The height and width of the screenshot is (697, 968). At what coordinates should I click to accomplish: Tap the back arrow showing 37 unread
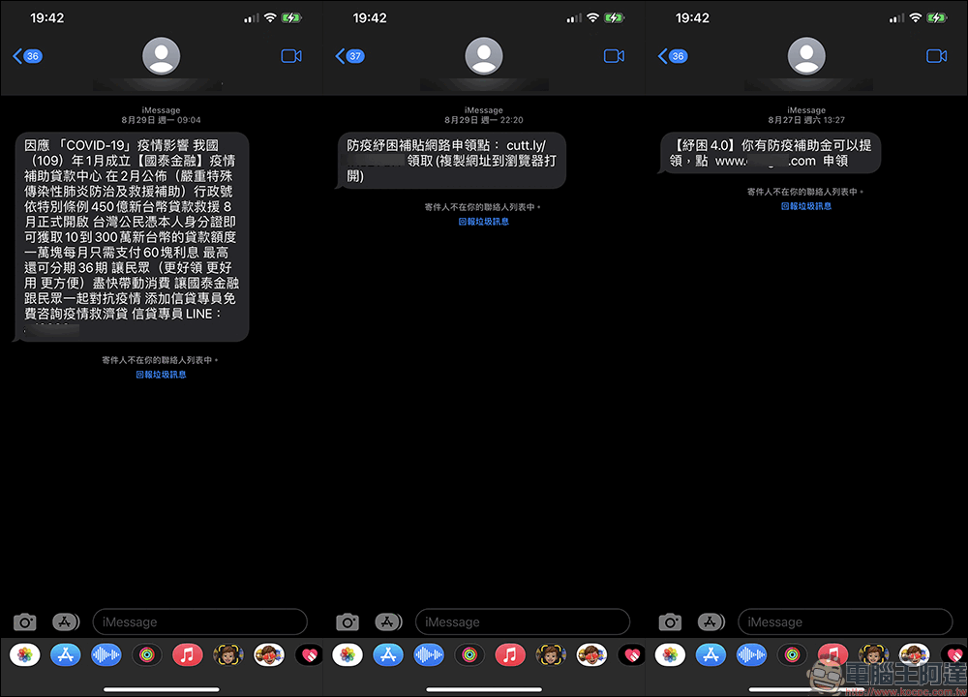350,56
